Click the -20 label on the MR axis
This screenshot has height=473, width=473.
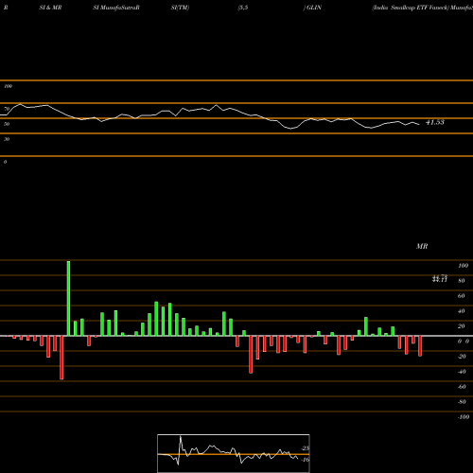[462, 357]
